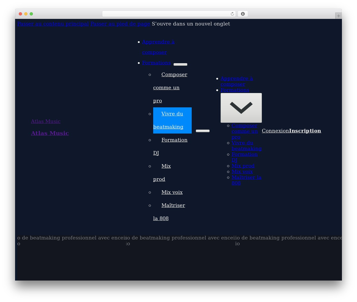Screen dimensions: 357x302
Task: Select "Formations" in the left navigation menu
Action: tap(156, 63)
